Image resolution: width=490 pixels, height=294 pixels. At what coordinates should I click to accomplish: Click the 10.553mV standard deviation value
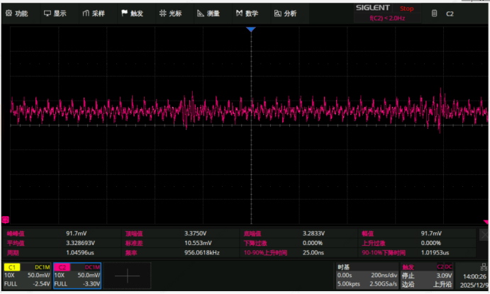click(198, 243)
